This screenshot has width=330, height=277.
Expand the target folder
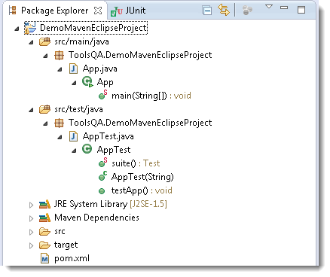(31, 245)
